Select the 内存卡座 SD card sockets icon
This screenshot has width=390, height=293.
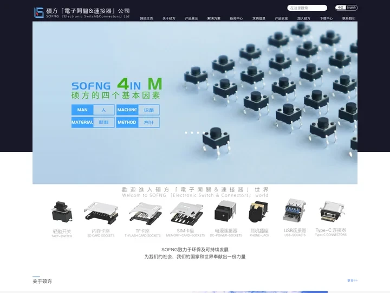coord(101,219)
